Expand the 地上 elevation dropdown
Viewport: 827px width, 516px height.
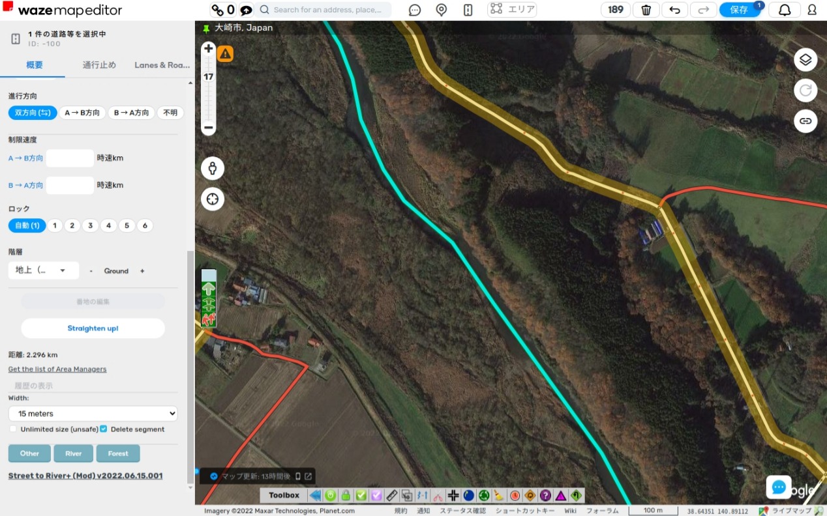tap(43, 270)
